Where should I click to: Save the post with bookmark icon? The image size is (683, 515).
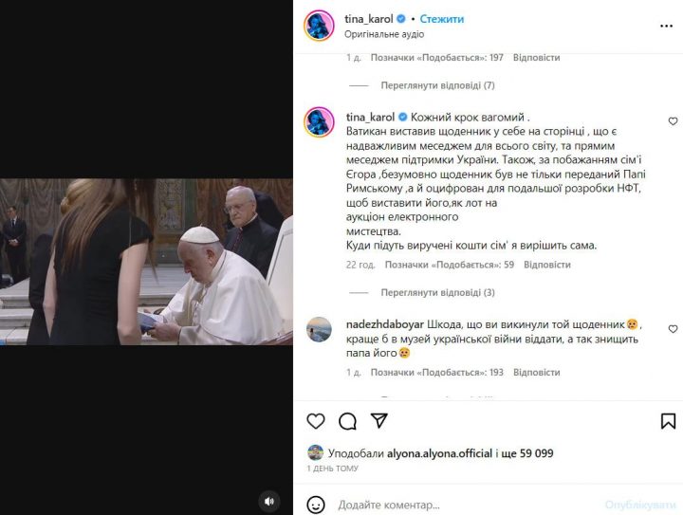[x=668, y=421]
